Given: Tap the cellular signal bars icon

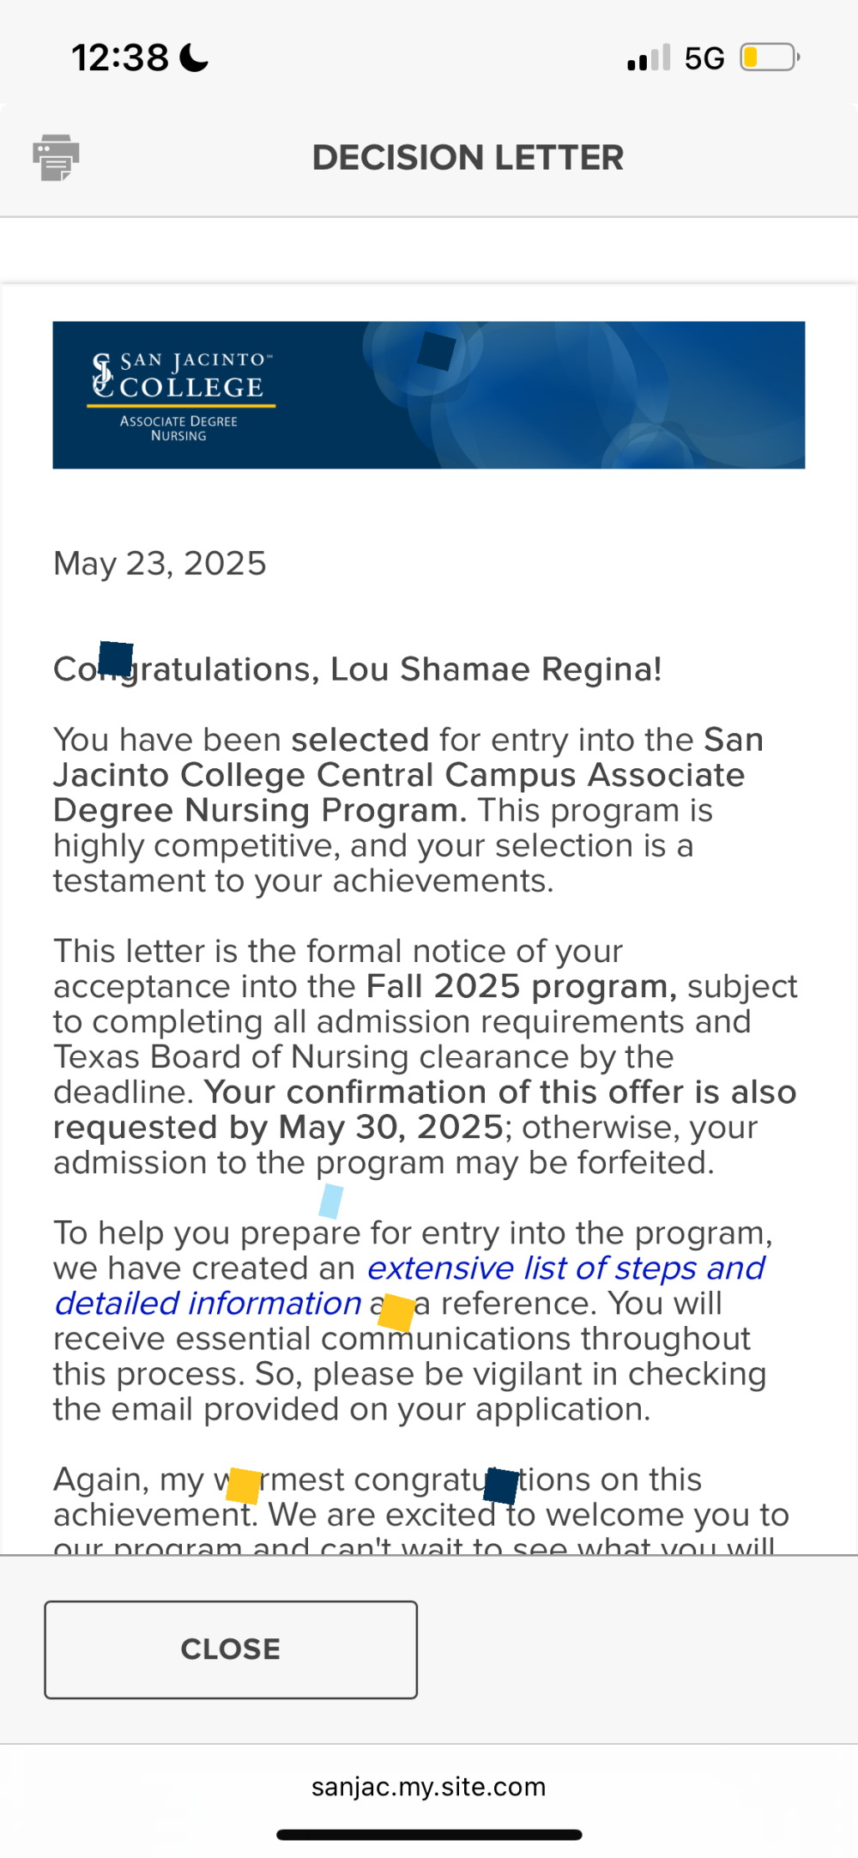Looking at the screenshot, I should [649, 57].
